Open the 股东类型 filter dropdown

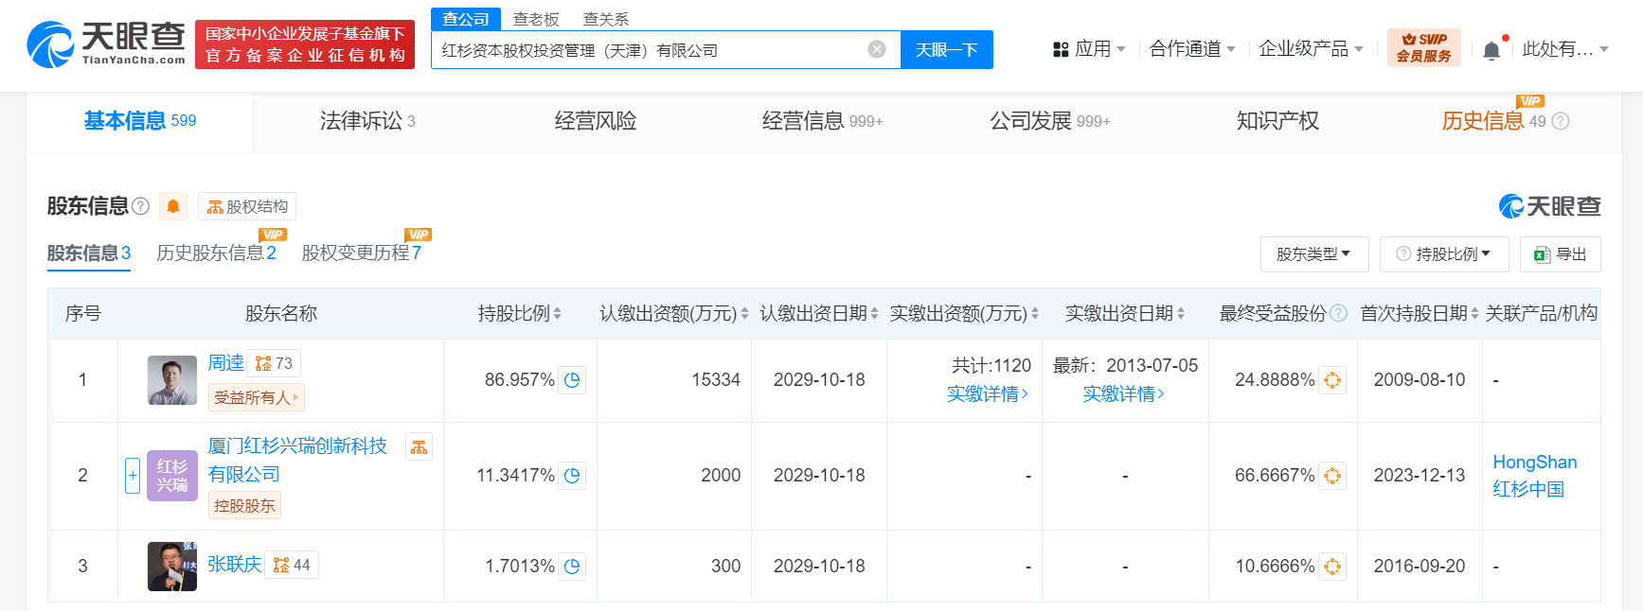tap(1314, 254)
